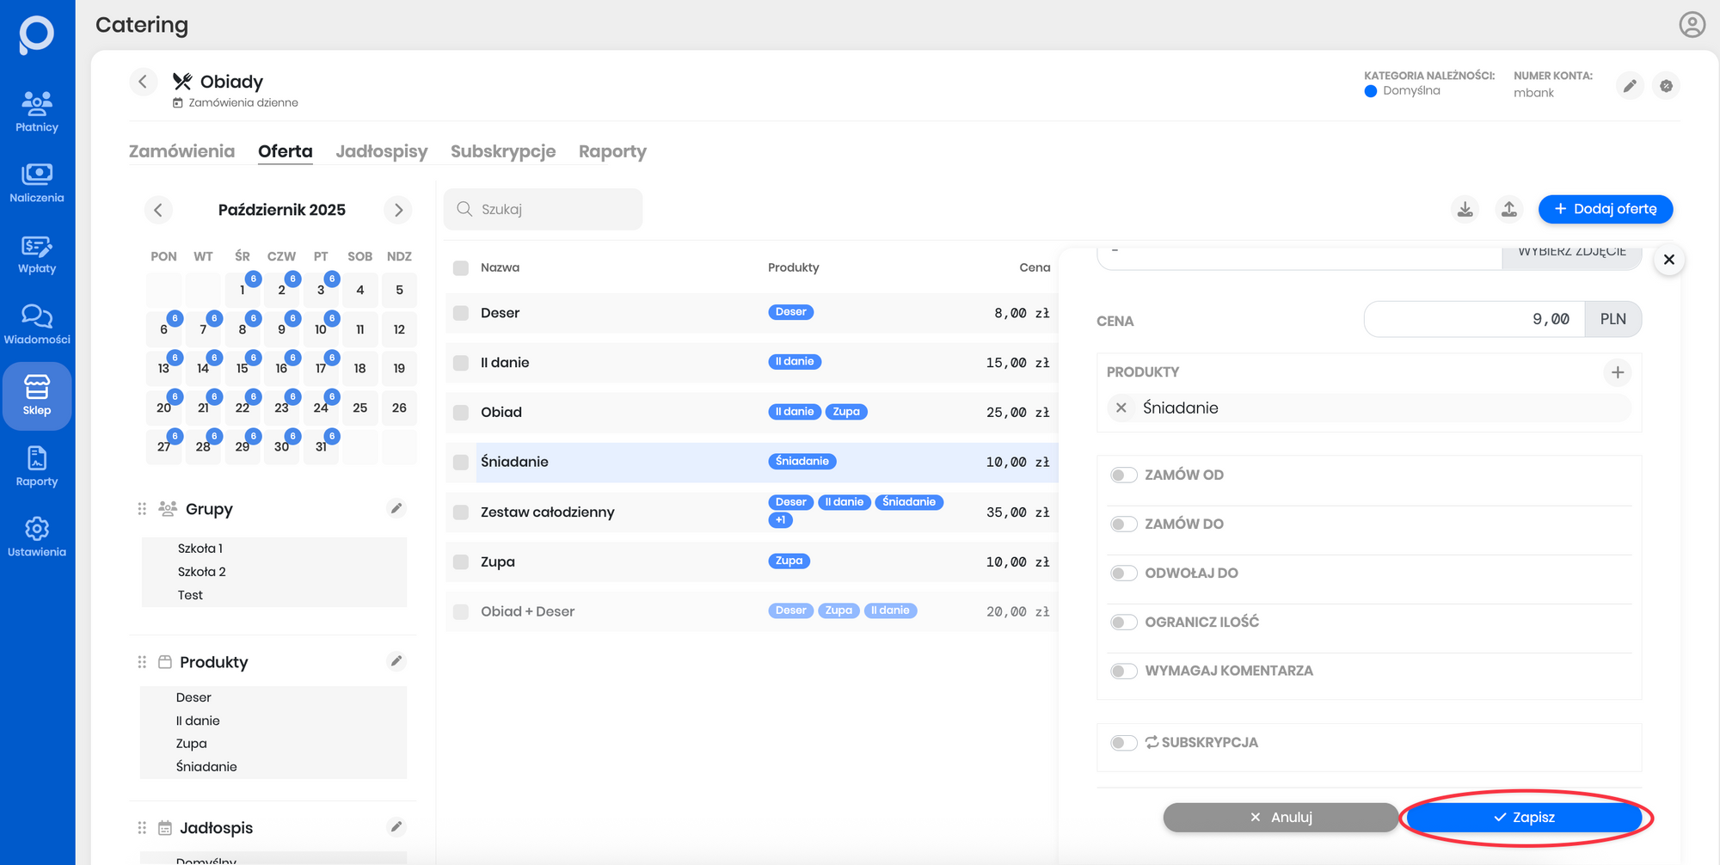Viewport: 1720px width, 865px height.
Task: Save changes with Zapisz button
Action: point(1525,817)
